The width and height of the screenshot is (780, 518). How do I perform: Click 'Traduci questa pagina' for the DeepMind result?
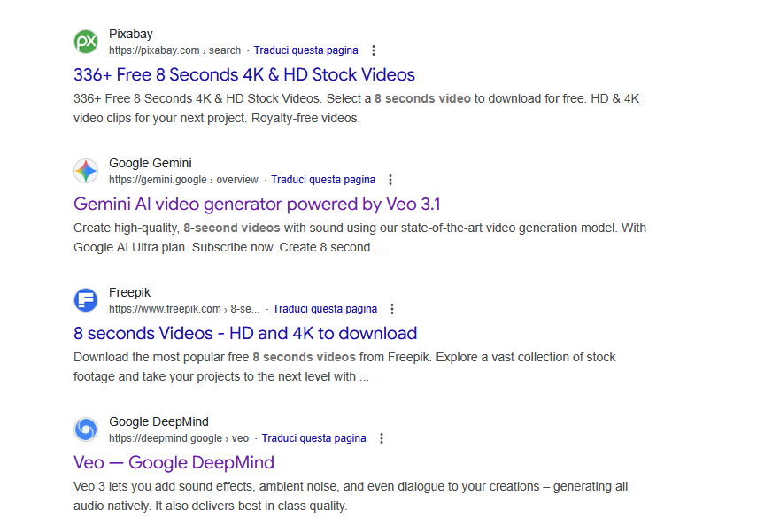click(x=313, y=438)
